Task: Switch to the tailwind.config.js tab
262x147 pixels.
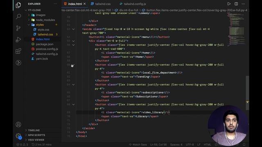Action: [133, 4]
